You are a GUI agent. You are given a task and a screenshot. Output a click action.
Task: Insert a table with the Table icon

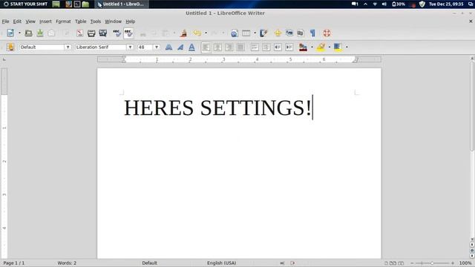point(246,33)
